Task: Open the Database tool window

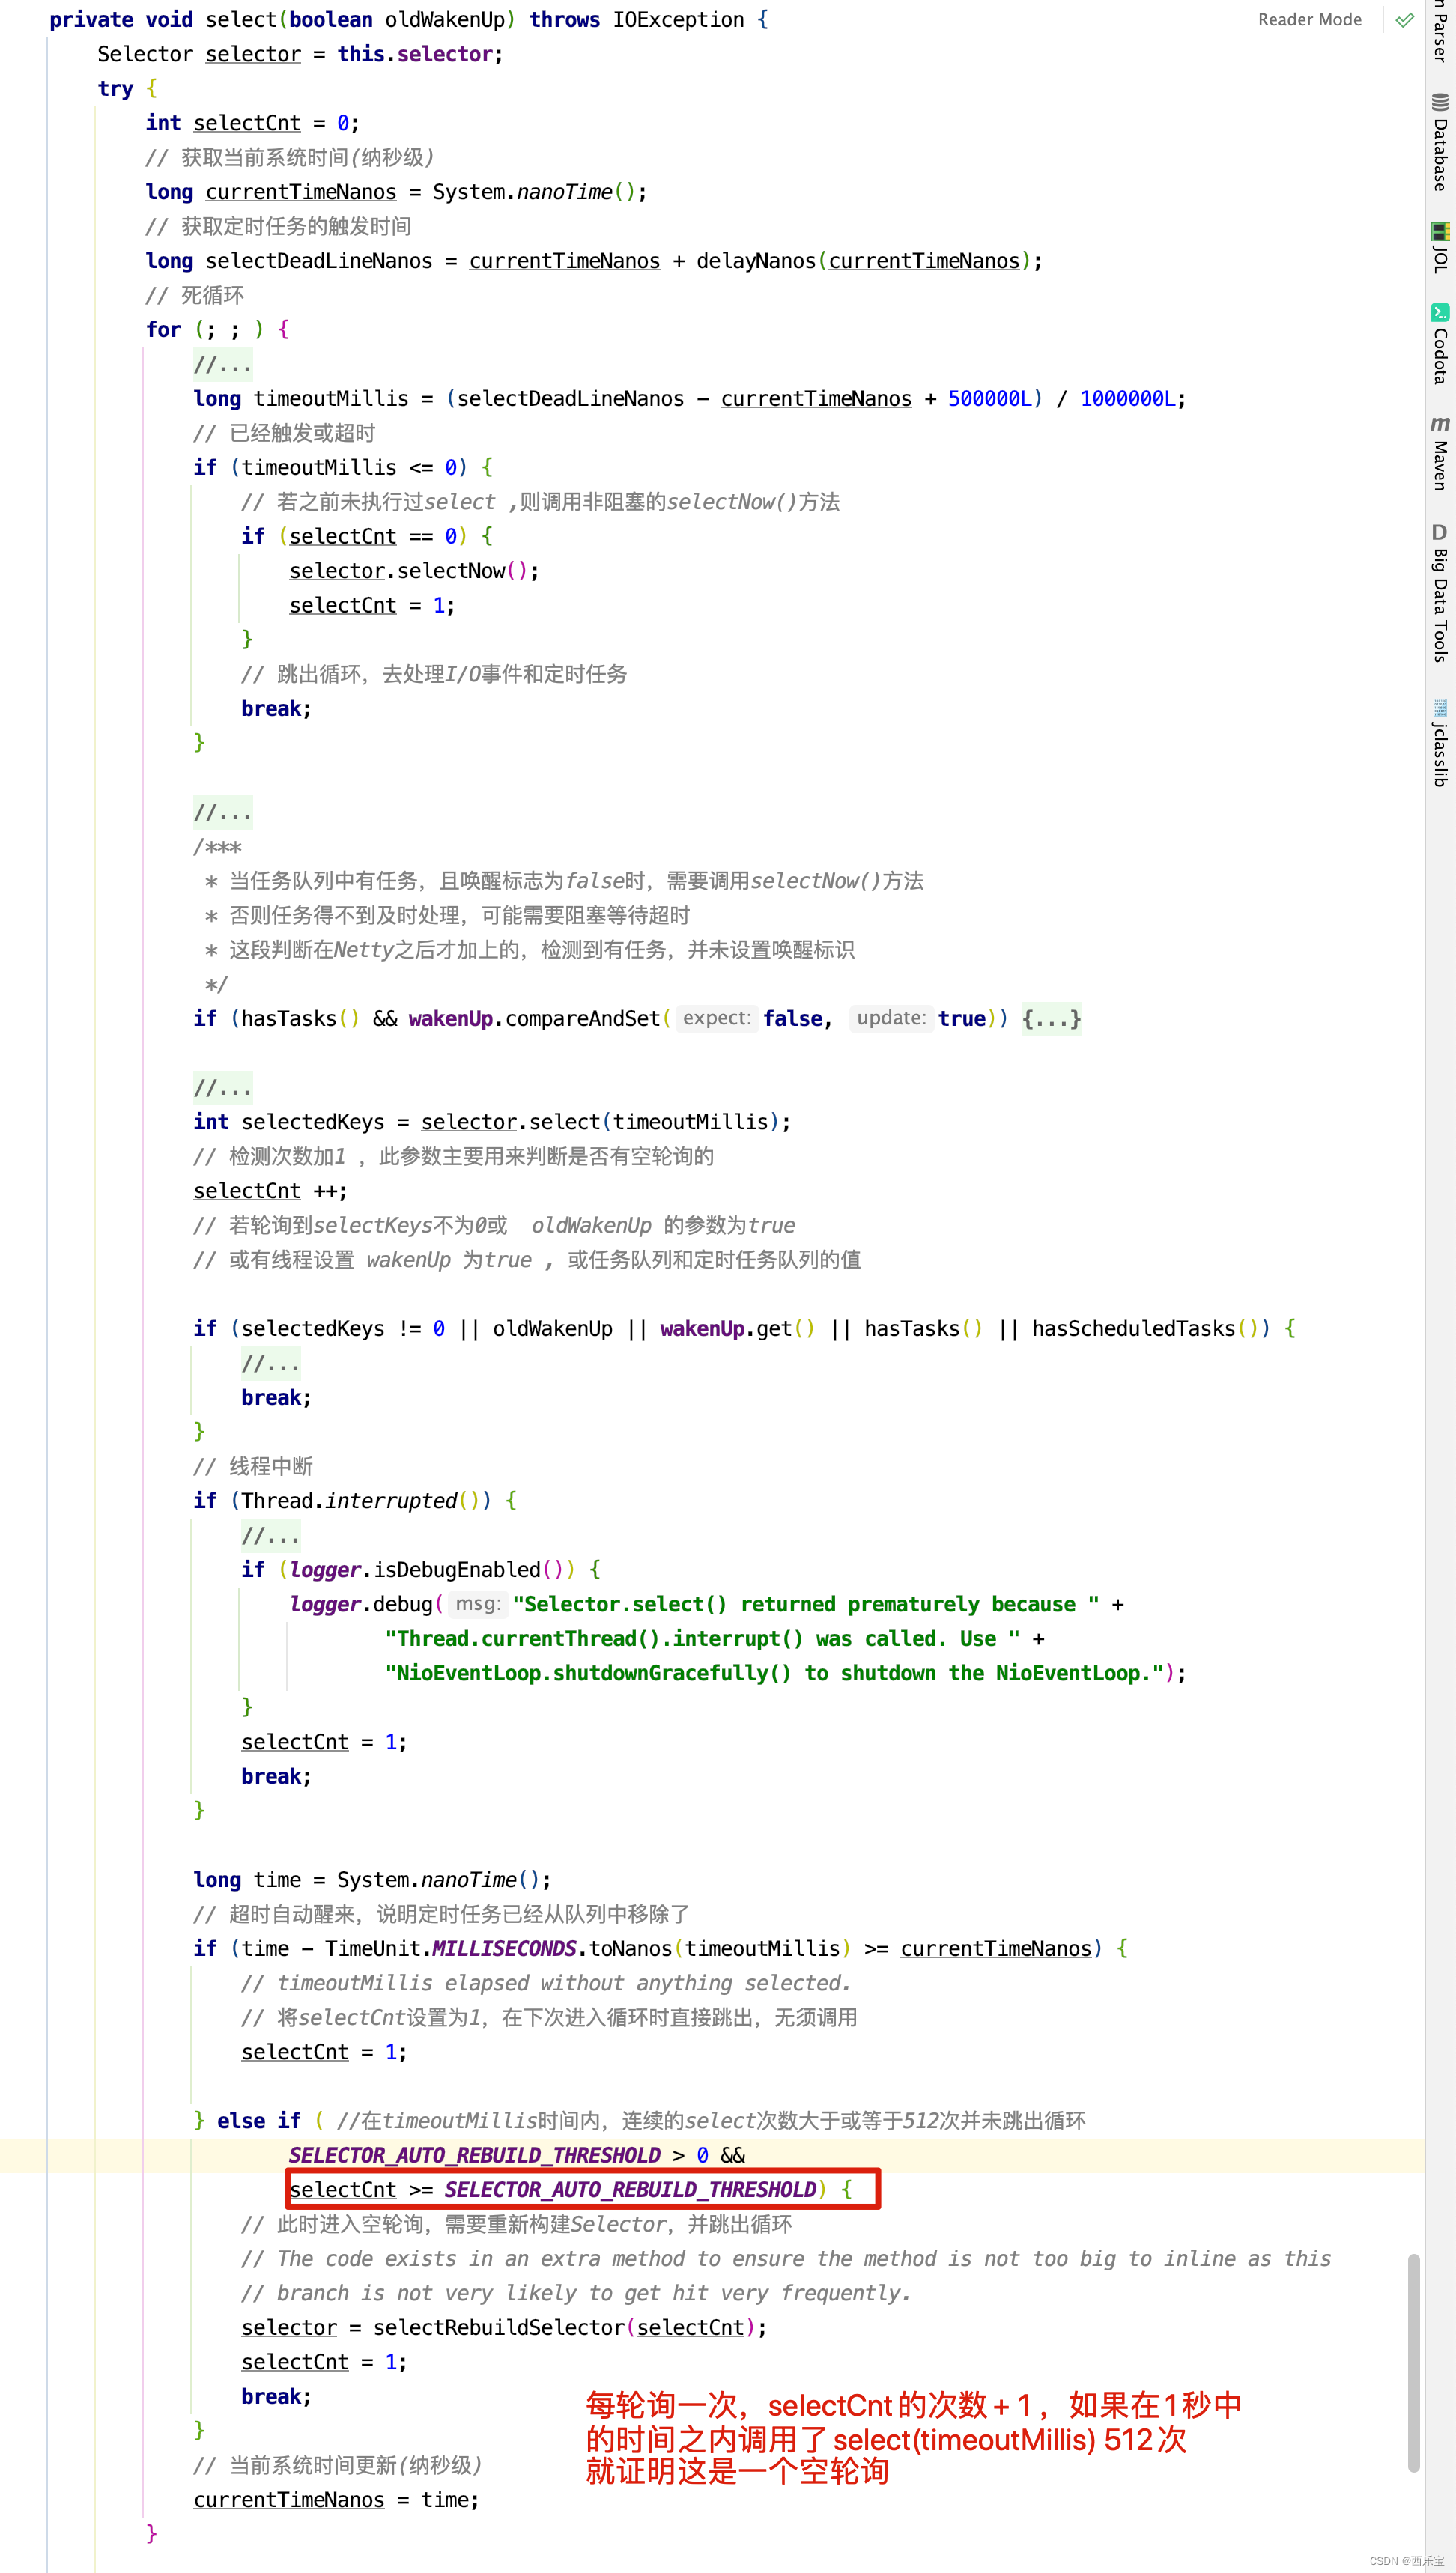Action: [x=1440, y=142]
